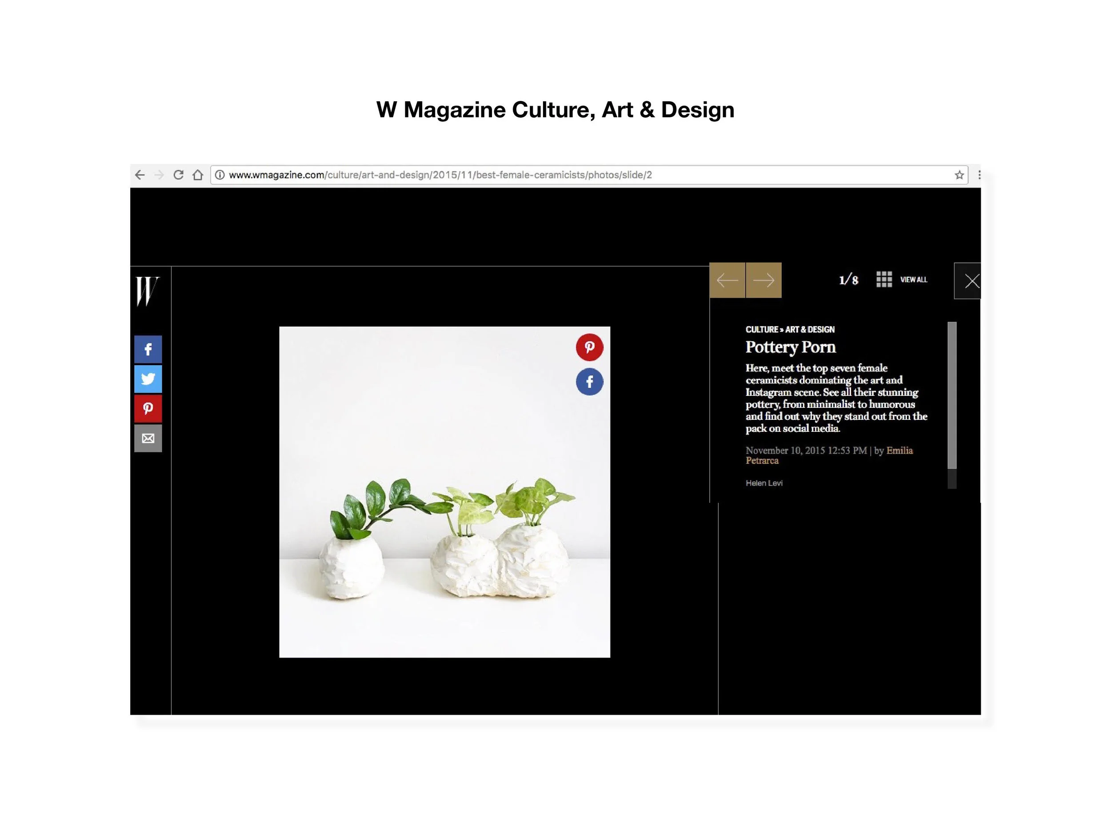This screenshot has width=1111, height=833.
Task: Open the browser three-dot menu
Action: [979, 175]
